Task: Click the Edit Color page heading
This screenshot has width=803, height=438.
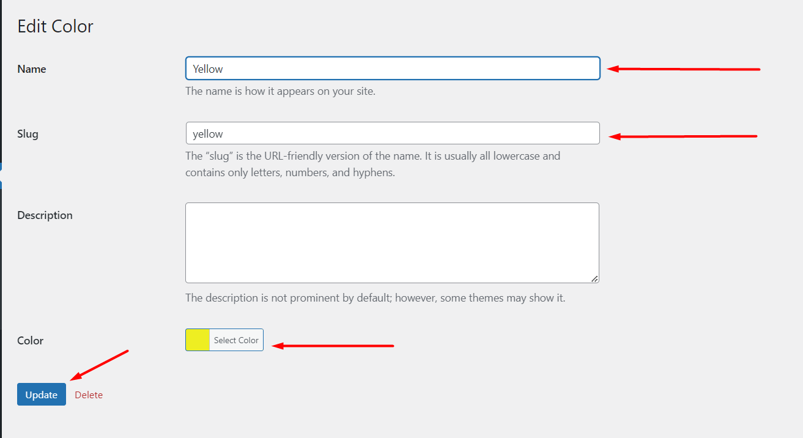Action: click(55, 26)
